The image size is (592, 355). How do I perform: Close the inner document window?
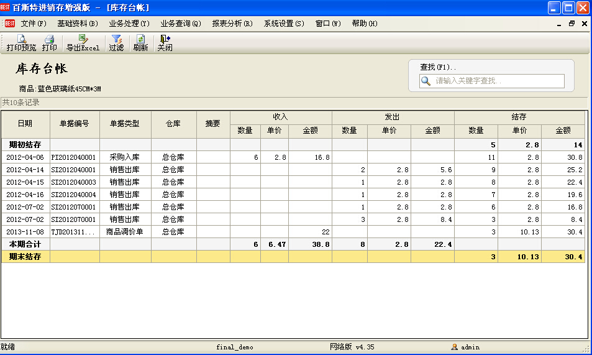pyautogui.click(x=585, y=24)
